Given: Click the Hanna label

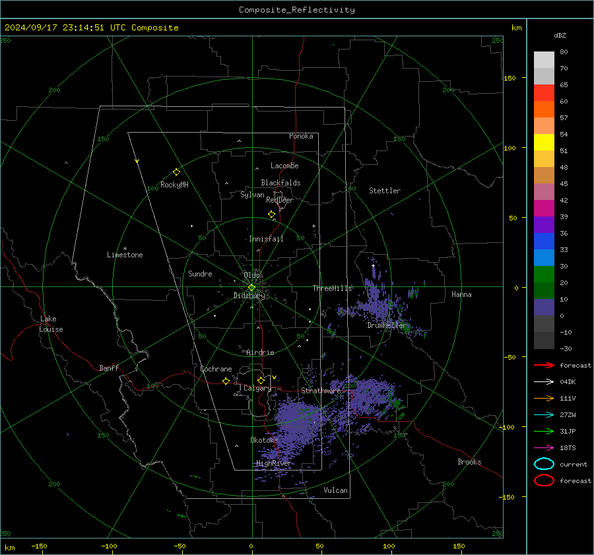Looking at the screenshot, I should click(x=461, y=294).
